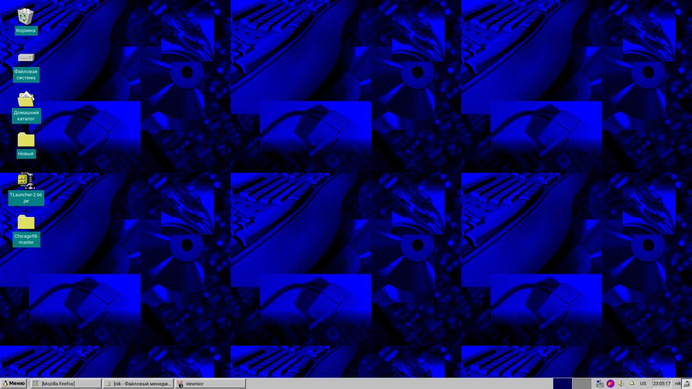Click the notification bell tray icon

coord(632,384)
